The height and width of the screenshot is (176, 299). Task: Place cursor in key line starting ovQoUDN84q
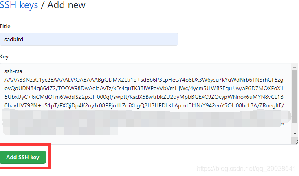pos(144,88)
